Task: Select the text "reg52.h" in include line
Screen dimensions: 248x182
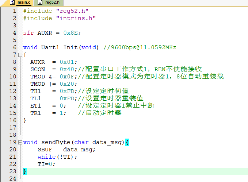Action: (x=72, y=11)
